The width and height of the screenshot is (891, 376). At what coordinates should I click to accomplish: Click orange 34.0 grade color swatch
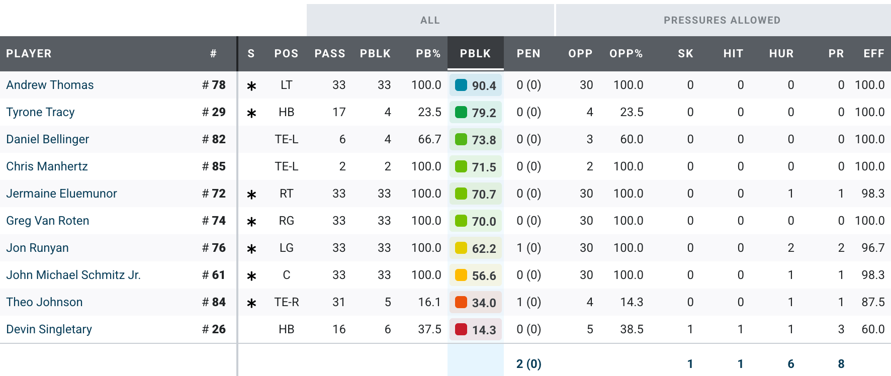coord(461,302)
